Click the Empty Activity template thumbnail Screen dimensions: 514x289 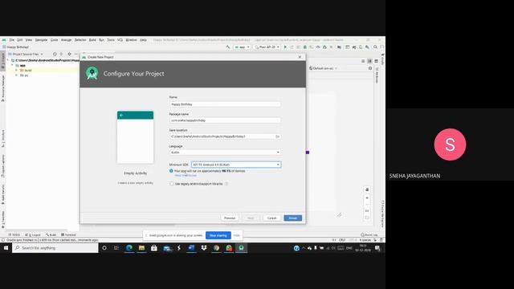click(x=136, y=137)
